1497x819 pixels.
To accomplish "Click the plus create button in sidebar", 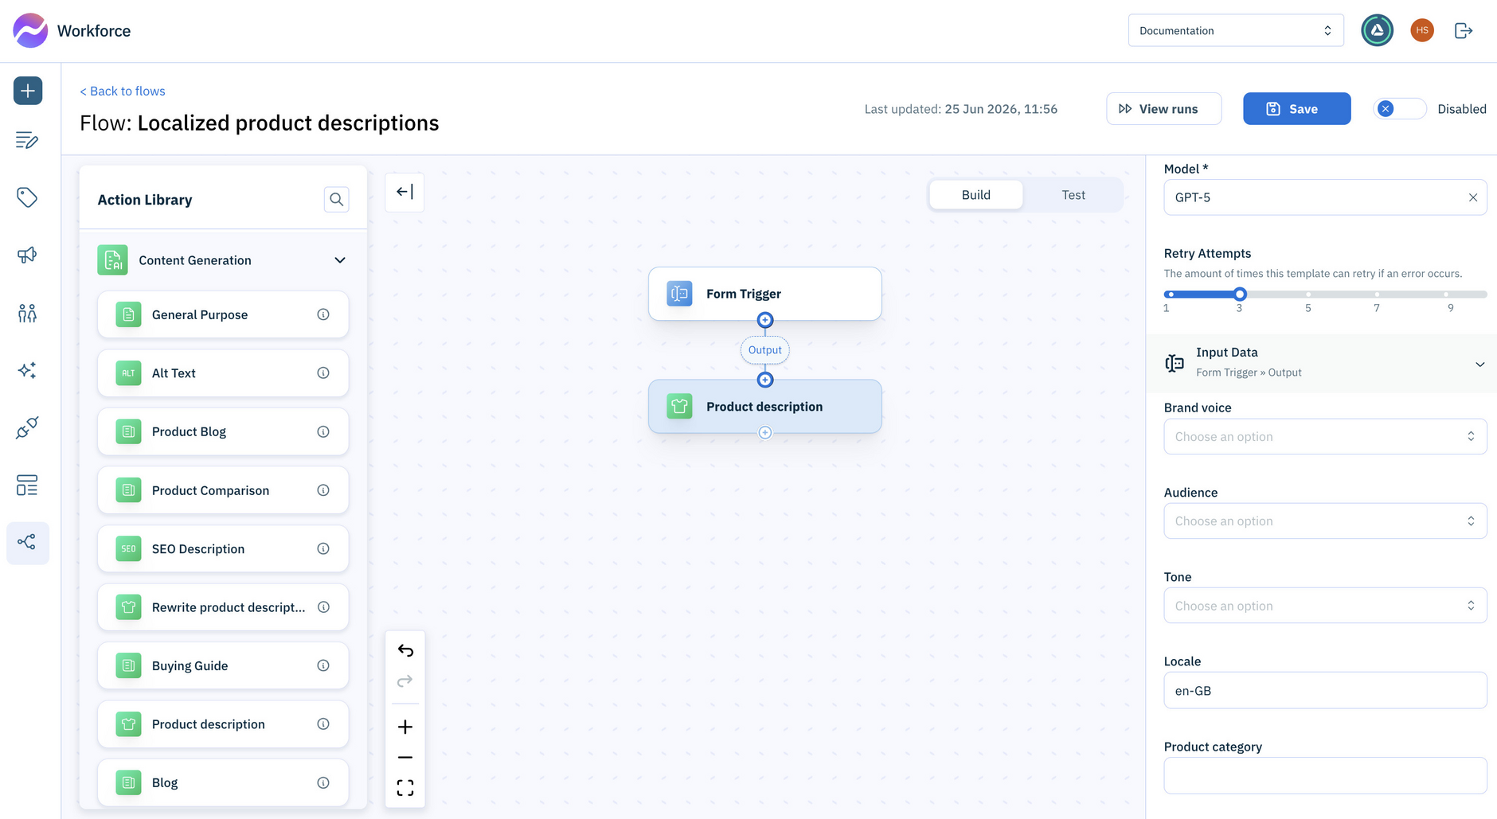I will 28,91.
